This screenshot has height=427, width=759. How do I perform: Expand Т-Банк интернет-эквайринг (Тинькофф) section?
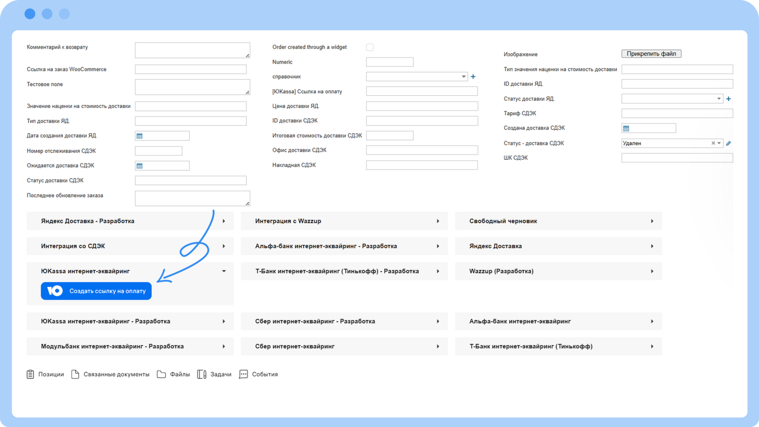558,347
